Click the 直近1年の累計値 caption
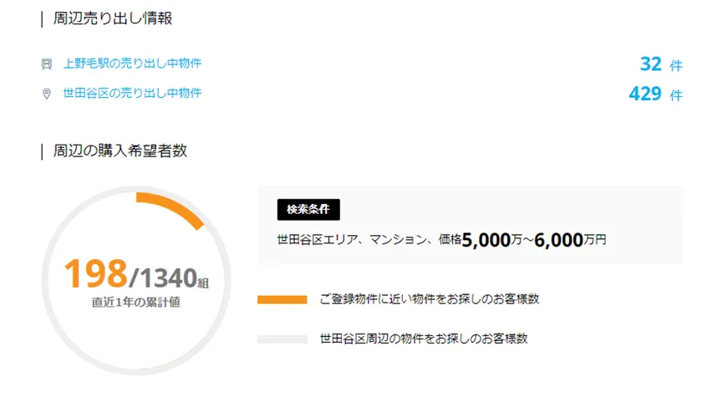The height and width of the screenshot is (393, 702). click(x=135, y=303)
